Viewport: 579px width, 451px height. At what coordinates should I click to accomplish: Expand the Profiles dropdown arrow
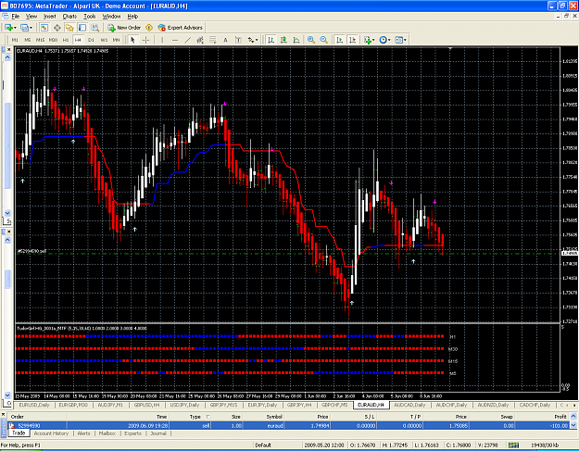tap(31, 28)
